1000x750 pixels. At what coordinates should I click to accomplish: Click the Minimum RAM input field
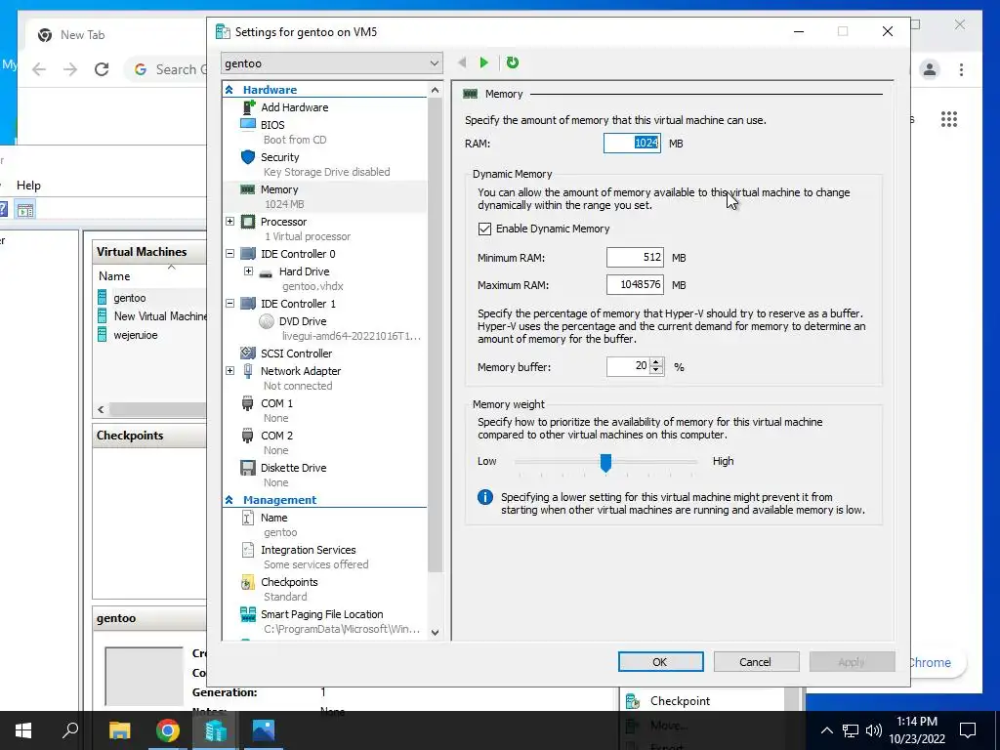coord(635,258)
